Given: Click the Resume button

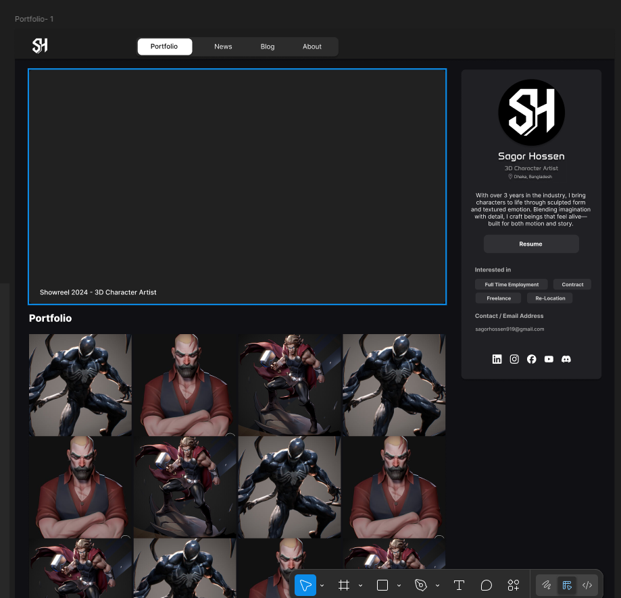Looking at the screenshot, I should click(x=531, y=244).
